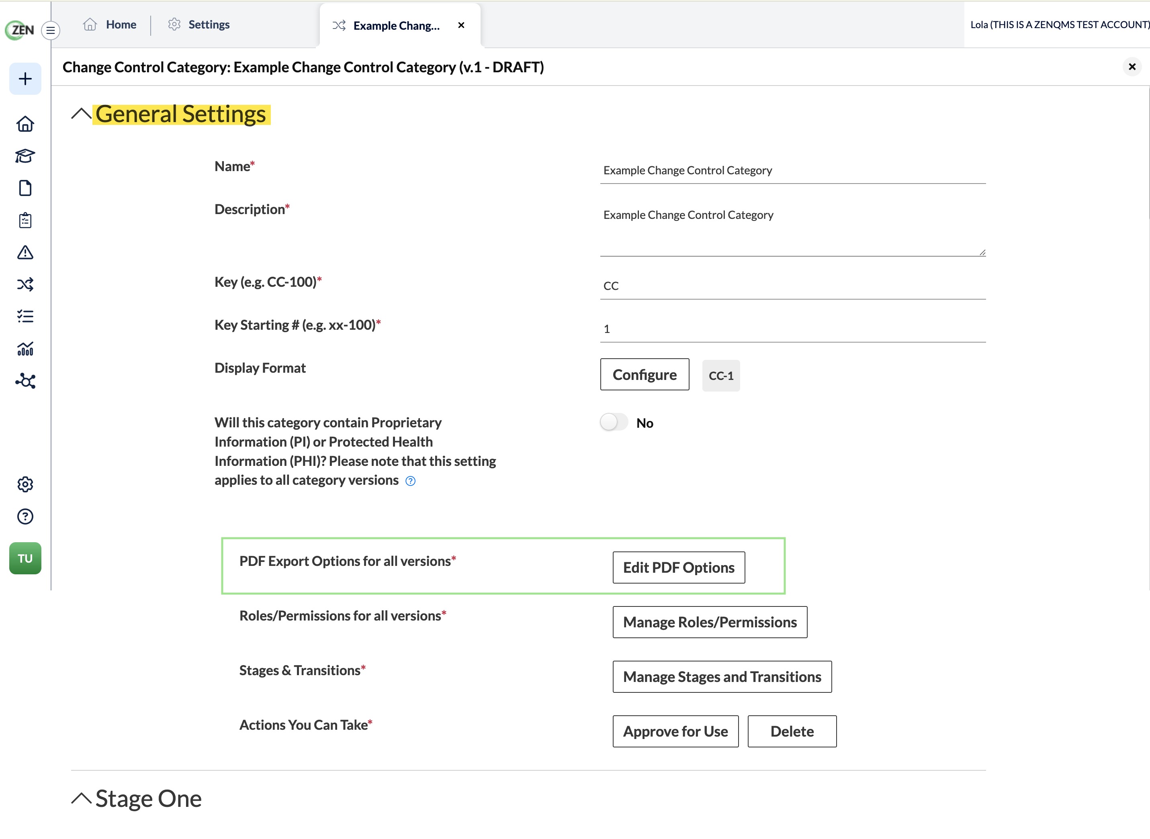The width and height of the screenshot is (1150, 839).
Task: Click the help question mark sidebar icon
Action: pyautogui.click(x=25, y=516)
